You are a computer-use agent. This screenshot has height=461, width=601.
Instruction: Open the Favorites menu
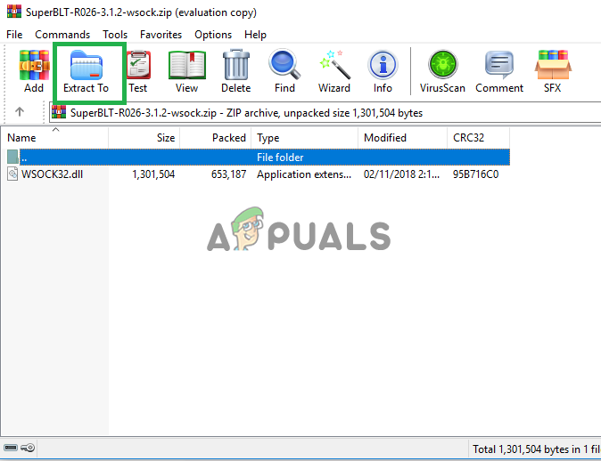point(161,35)
